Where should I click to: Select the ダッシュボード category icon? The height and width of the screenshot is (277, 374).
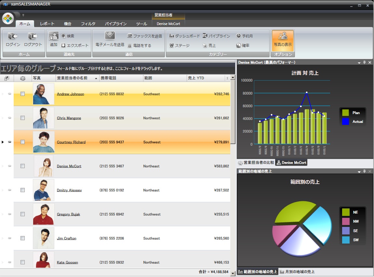(x=172, y=36)
